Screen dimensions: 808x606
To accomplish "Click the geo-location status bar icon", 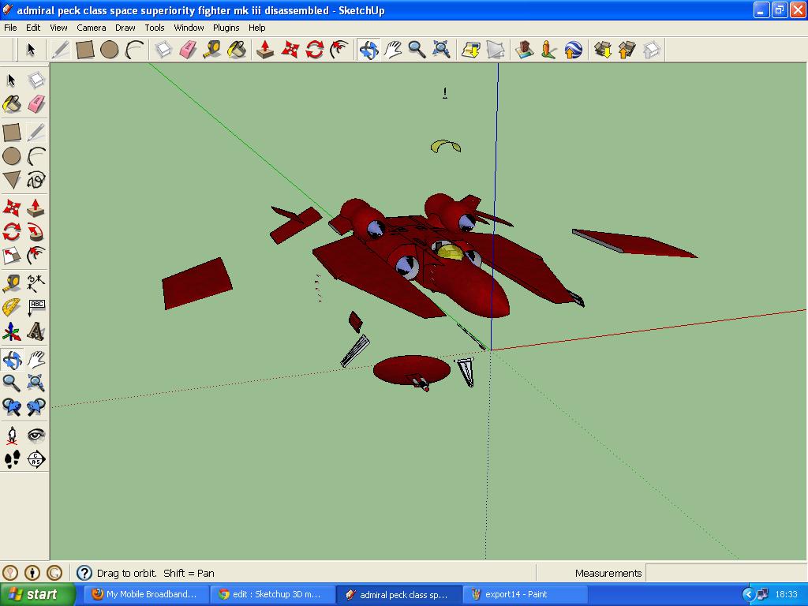I will click(10, 573).
